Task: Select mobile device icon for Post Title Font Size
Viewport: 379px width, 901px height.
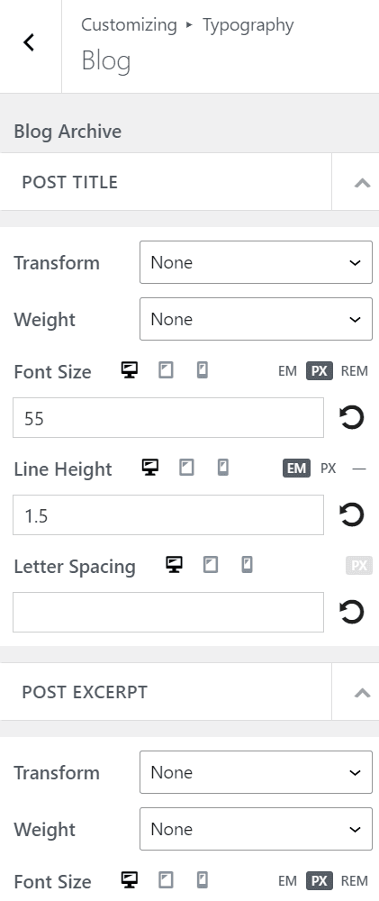Action: pyautogui.click(x=203, y=370)
